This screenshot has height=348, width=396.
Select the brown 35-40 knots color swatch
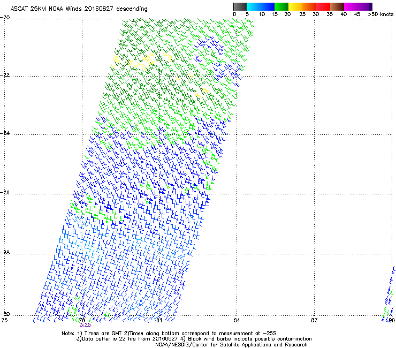(x=337, y=6)
